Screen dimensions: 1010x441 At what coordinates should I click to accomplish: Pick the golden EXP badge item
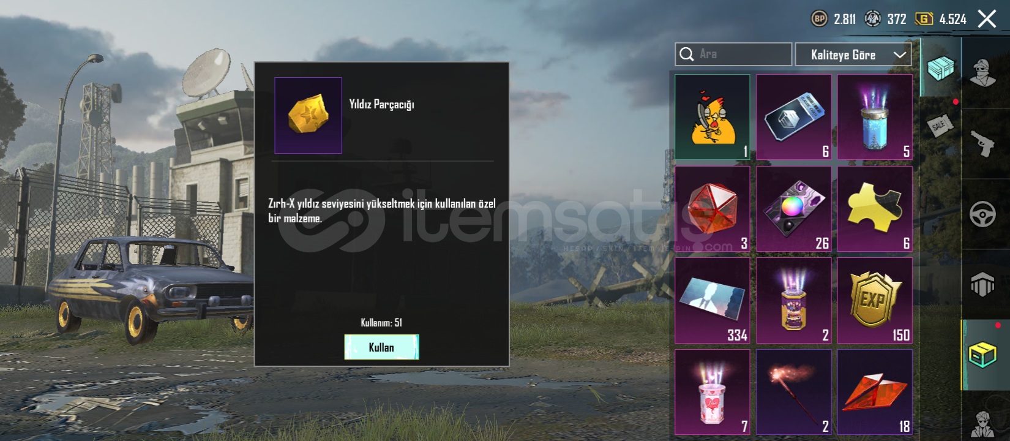click(x=875, y=301)
